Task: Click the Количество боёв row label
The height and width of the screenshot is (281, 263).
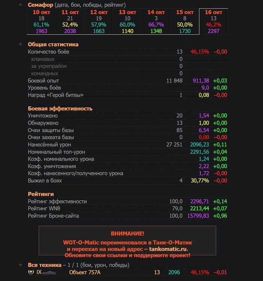Action: pos(48,52)
